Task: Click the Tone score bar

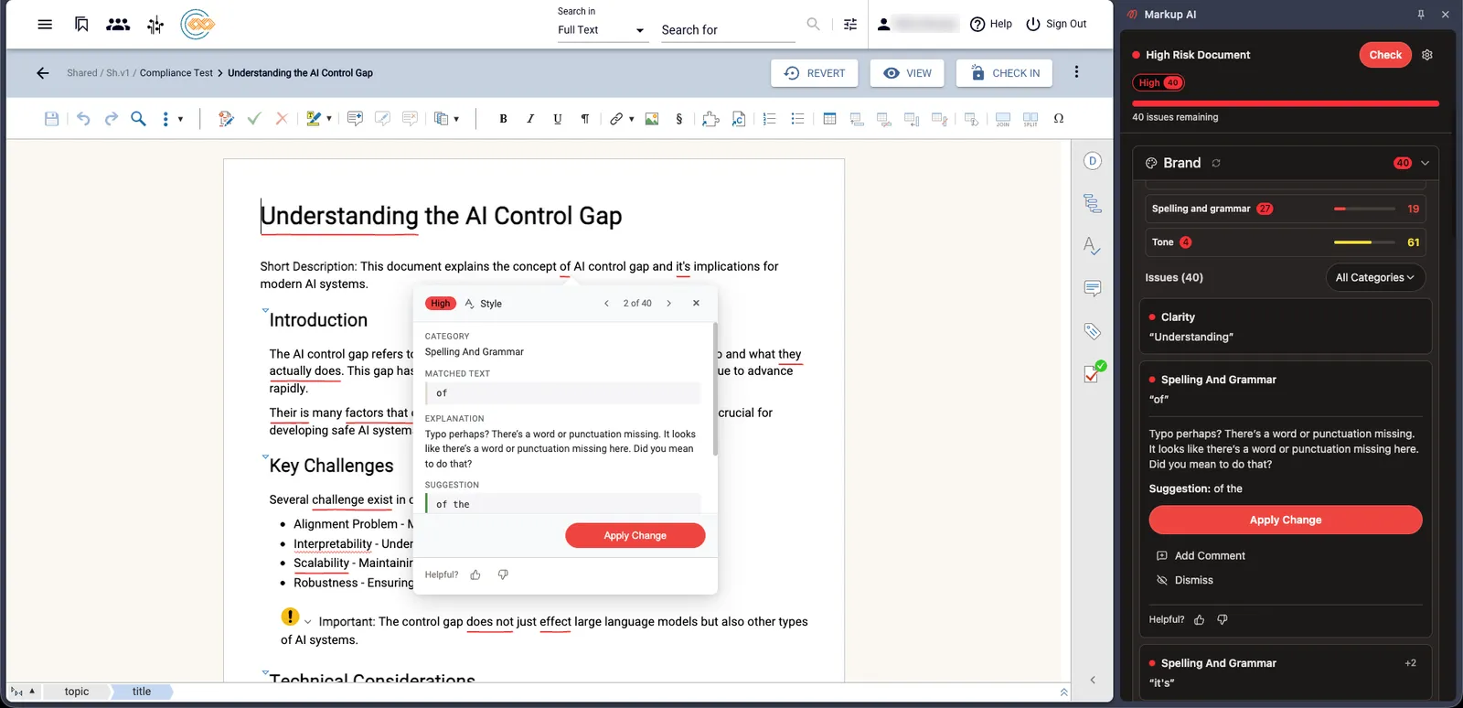Action: pyautogui.click(x=1364, y=242)
